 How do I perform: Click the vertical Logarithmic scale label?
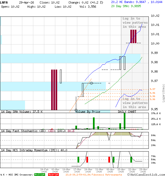pyautogui.click(x=163, y=93)
